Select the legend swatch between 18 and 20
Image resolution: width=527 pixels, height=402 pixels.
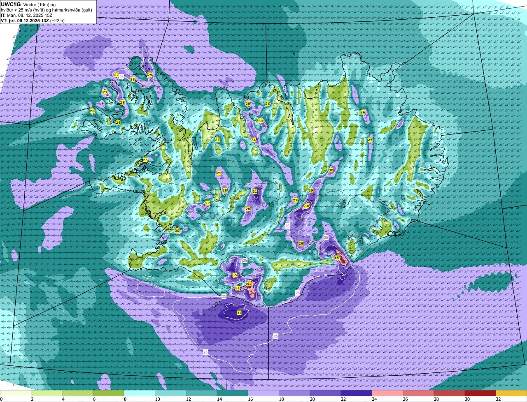click(x=294, y=393)
